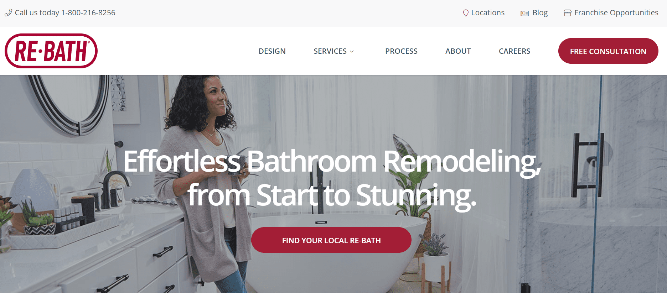Click FIND YOUR LOCAL RE-BATH button
The image size is (667, 293).
(x=331, y=240)
